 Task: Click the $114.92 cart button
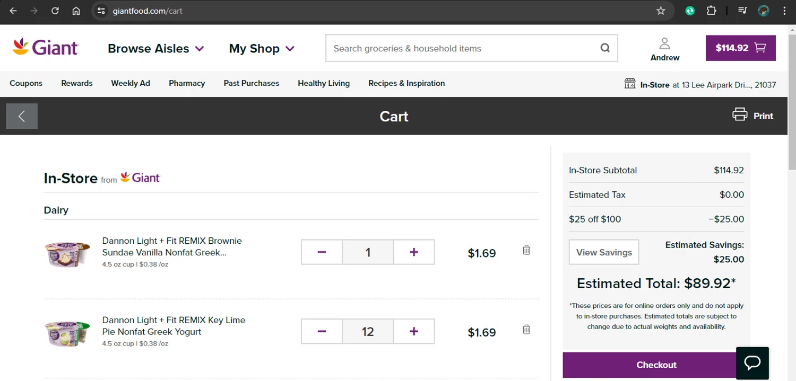click(740, 48)
